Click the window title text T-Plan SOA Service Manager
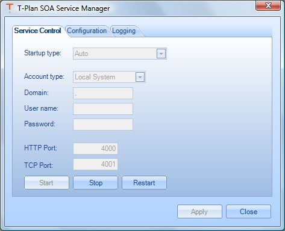The width and height of the screenshot is (285, 231). (x=64, y=8)
